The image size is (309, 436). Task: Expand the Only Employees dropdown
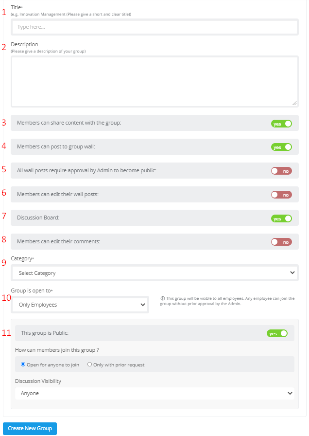(x=80, y=305)
